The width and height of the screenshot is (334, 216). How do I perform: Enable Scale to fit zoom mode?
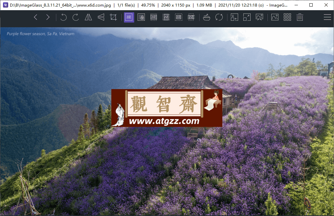pyautogui.click(x=179, y=17)
